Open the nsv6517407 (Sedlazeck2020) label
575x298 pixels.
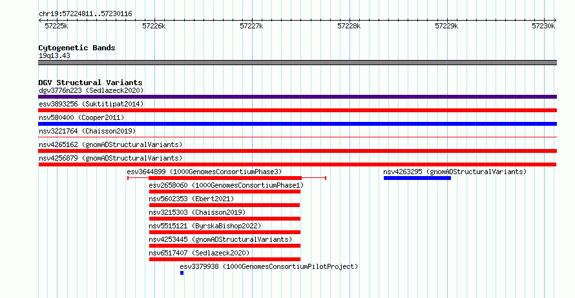199,253
